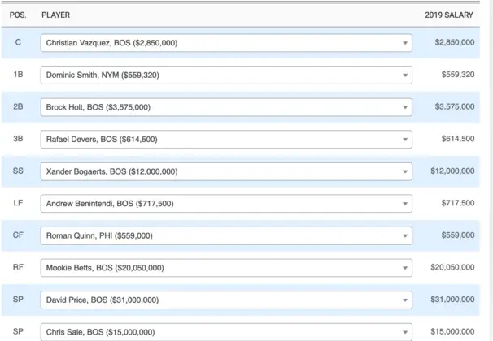
Task: Click the $559,320 salary value
Action: pos(458,75)
